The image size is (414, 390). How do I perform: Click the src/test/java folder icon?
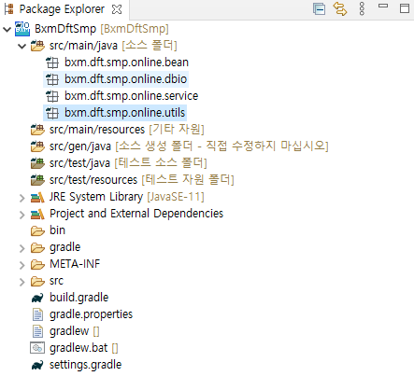[37, 163]
